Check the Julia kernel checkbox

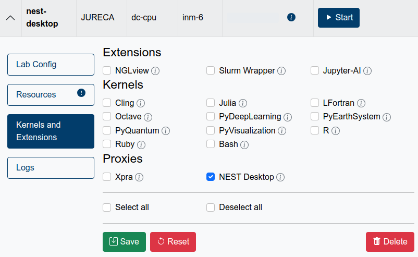(211, 103)
